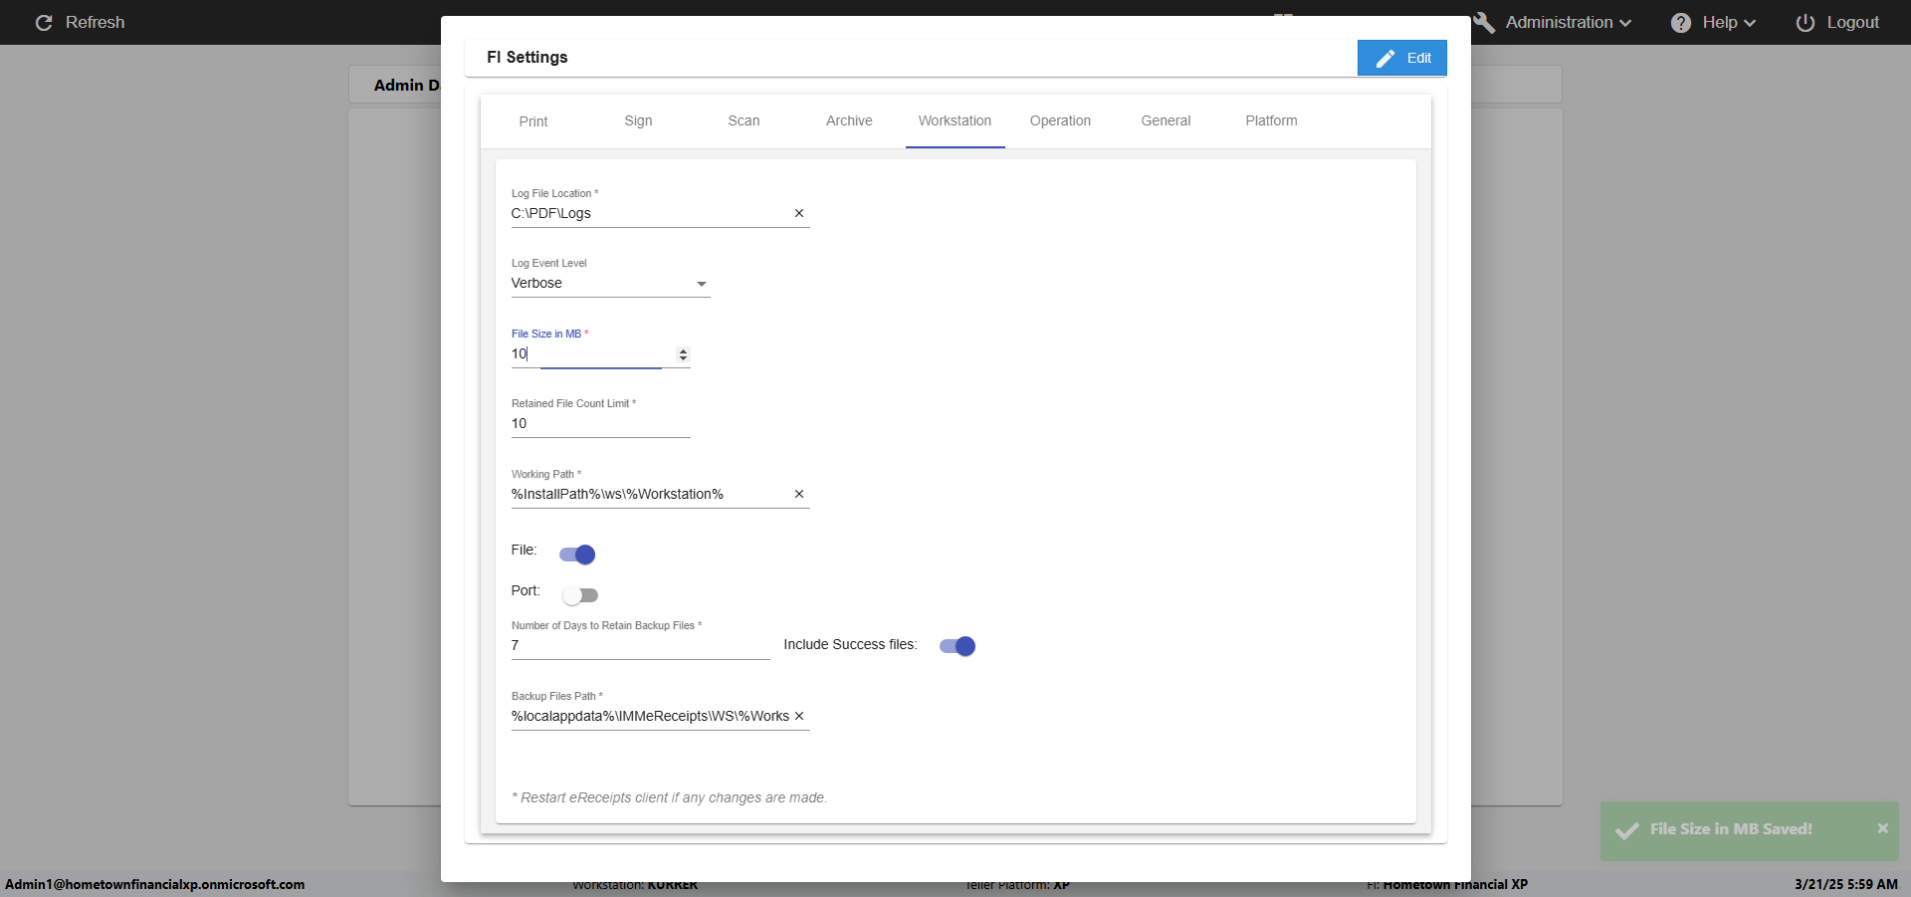Screen dimensions: 1911x897
Task: Click the File Size in MB stepper arrows
Action: pos(683,354)
